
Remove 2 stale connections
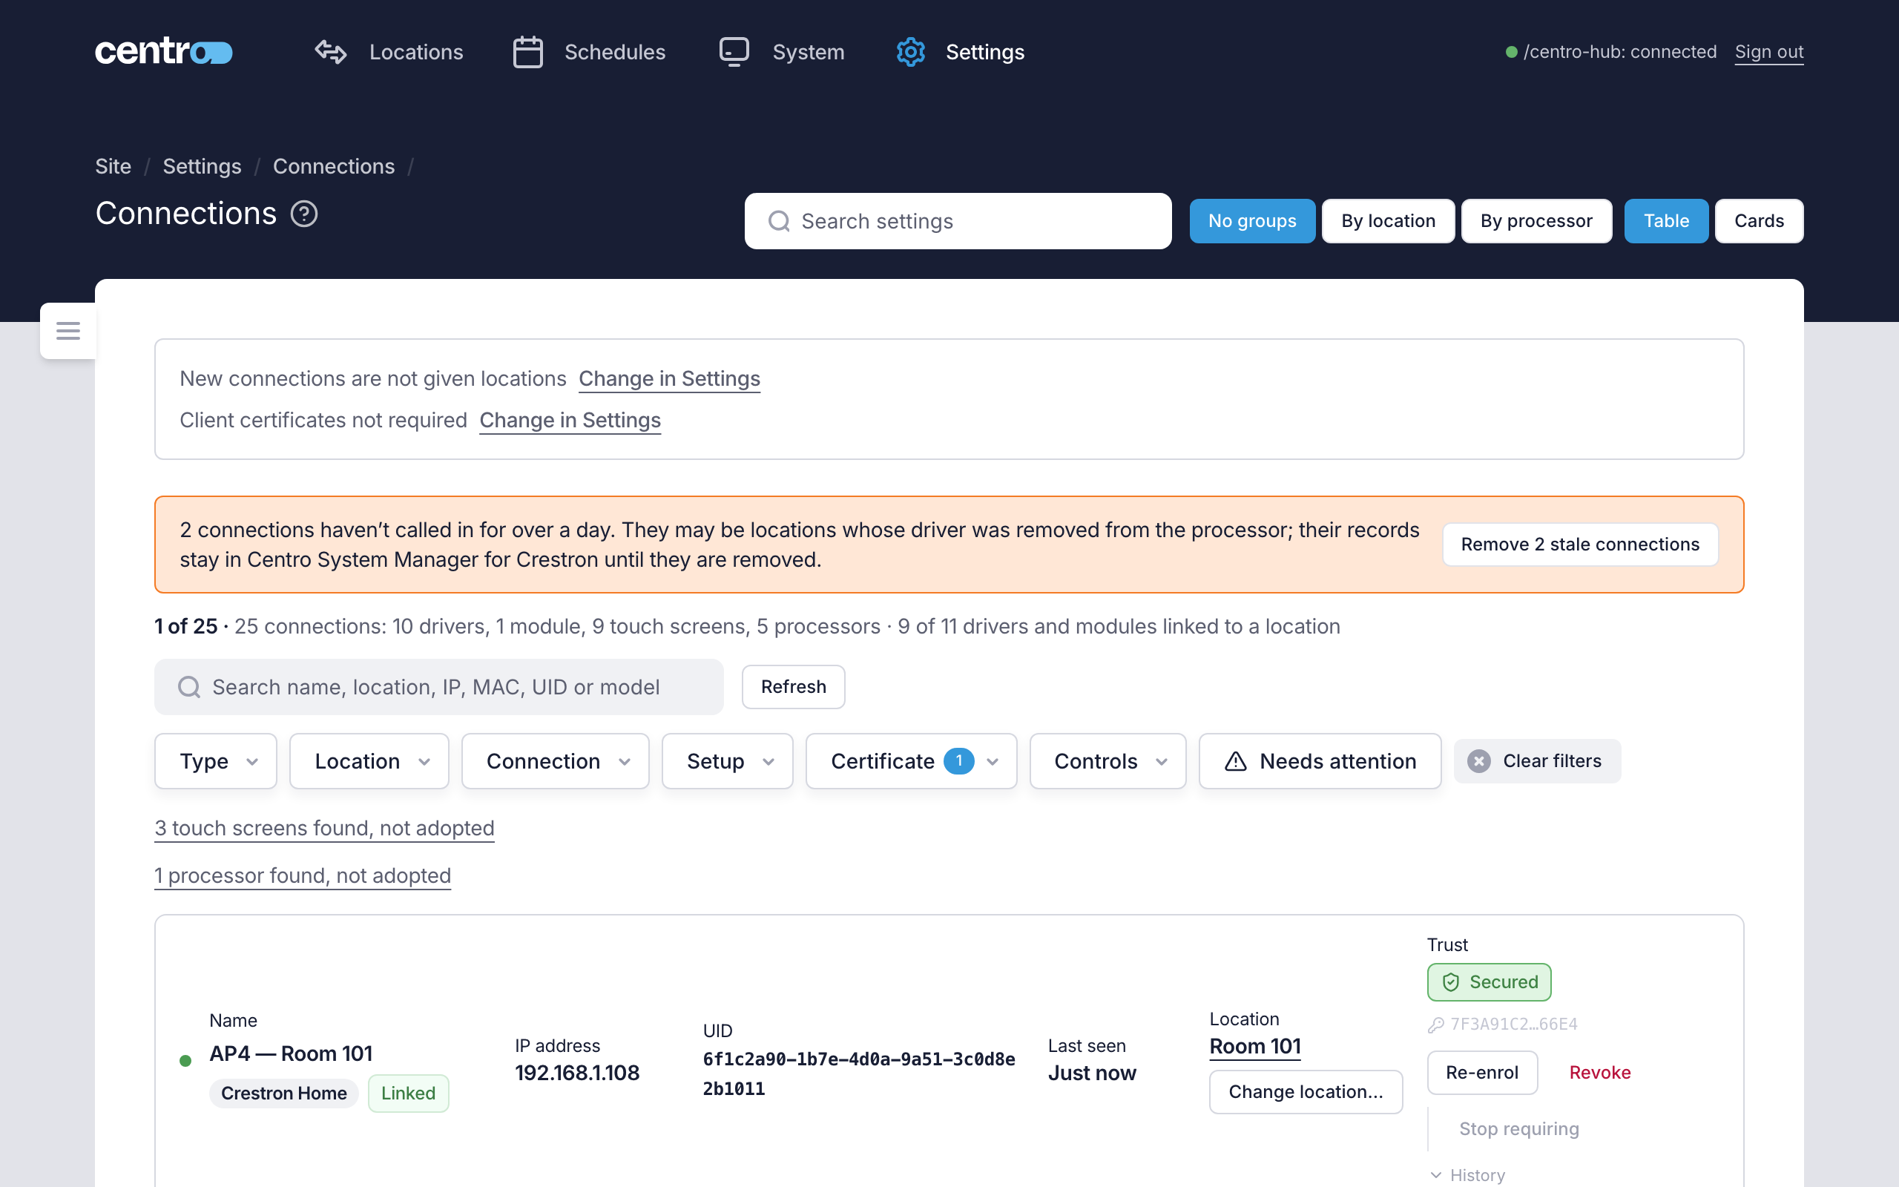point(1579,544)
